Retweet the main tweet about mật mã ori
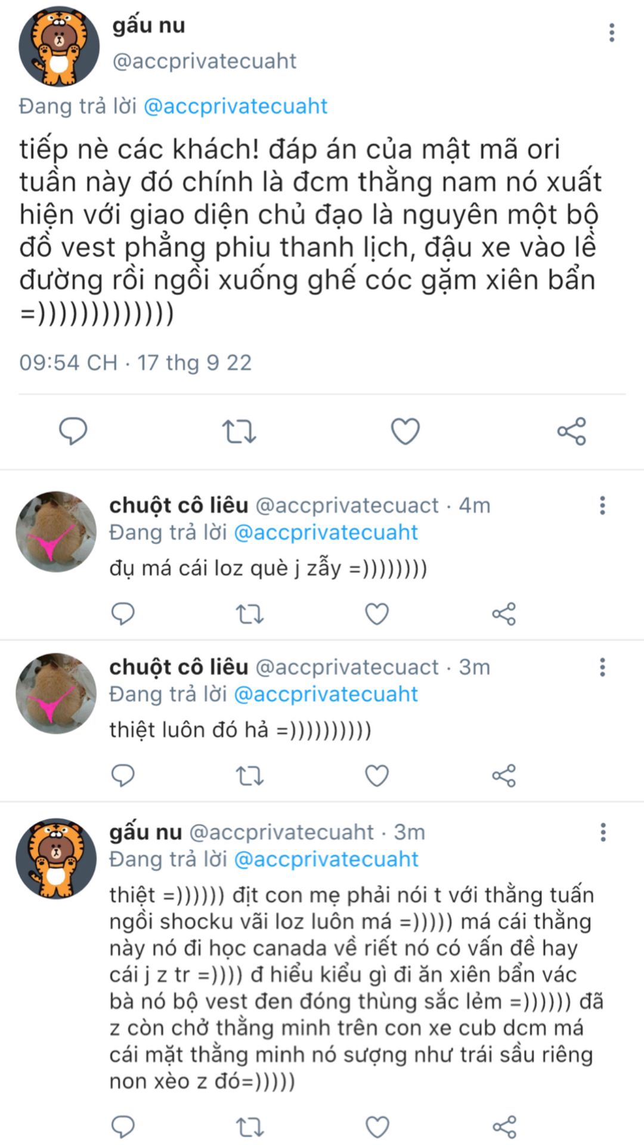The image size is (644, 1145). pos(239,431)
